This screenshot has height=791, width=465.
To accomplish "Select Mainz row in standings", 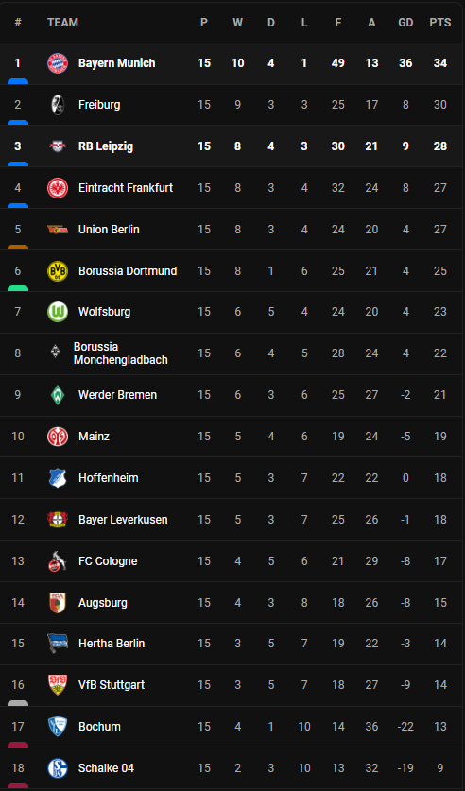I will click(232, 437).
